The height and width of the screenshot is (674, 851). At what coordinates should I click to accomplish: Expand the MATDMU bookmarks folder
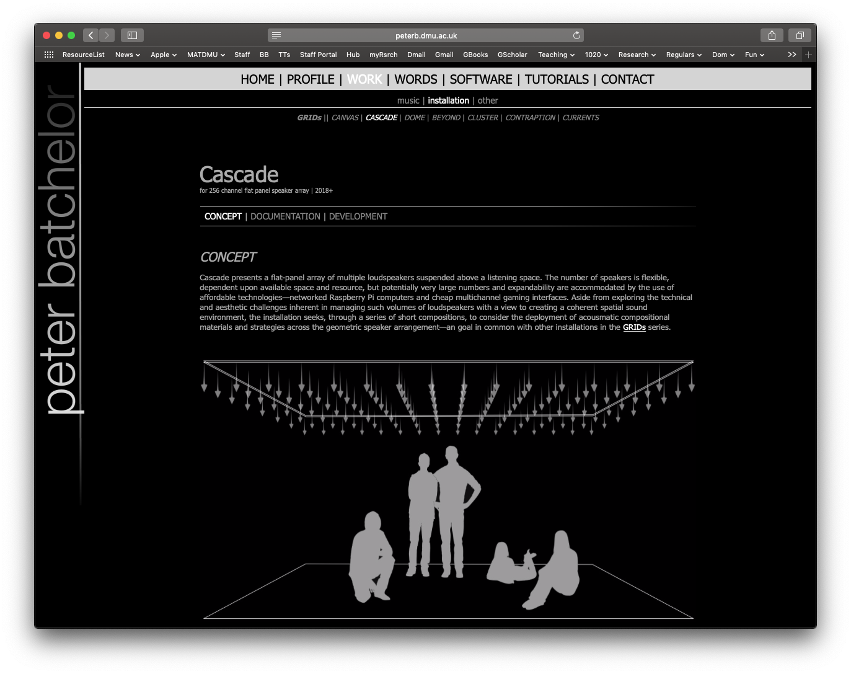point(206,55)
